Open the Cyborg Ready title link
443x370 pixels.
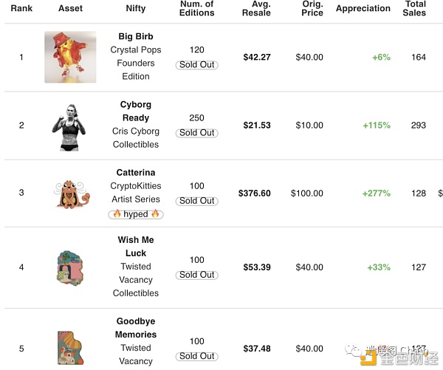tap(136, 111)
